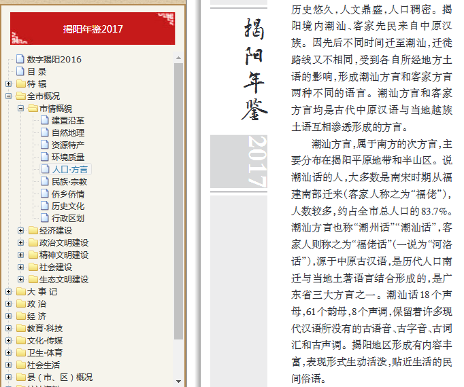
Task: Expand the 文化·传媒 node
Action: (8, 340)
